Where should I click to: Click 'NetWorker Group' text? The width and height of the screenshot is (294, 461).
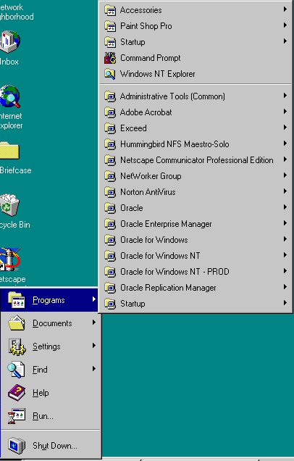(x=151, y=176)
